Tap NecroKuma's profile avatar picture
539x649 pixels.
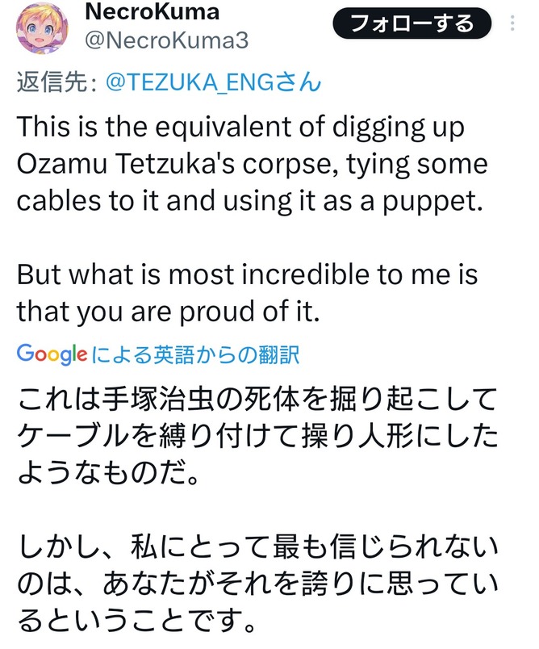45,27
